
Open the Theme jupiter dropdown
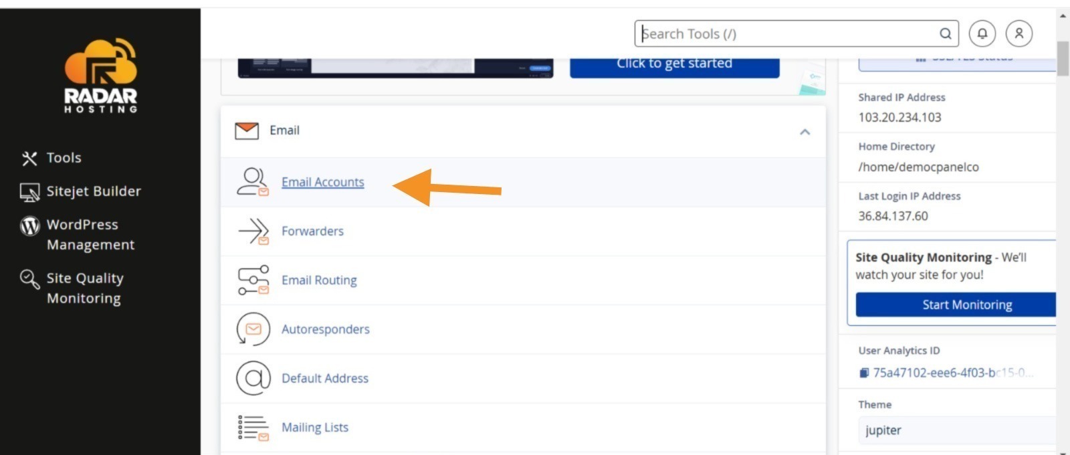click(x=957, y=430)
